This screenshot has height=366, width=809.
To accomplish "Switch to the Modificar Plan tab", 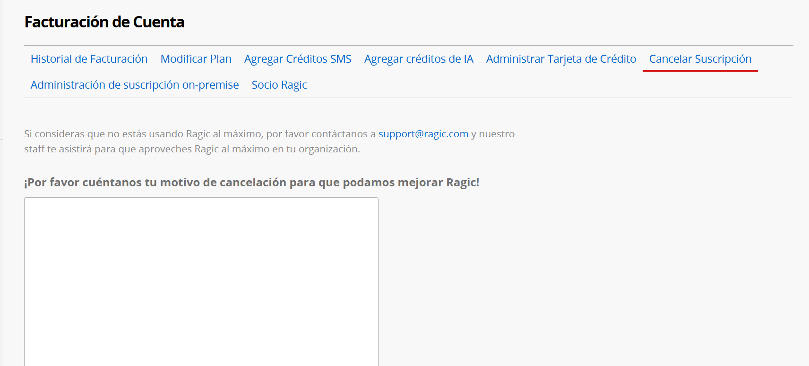I will click(196, 59).
